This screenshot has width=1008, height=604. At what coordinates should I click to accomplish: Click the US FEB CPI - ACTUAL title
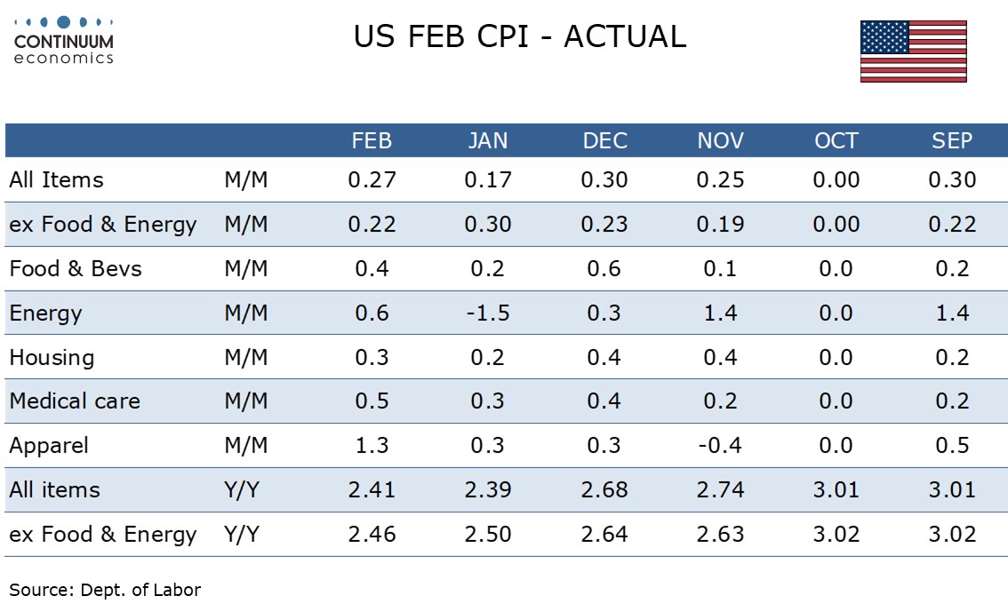(x=520, y=36)
